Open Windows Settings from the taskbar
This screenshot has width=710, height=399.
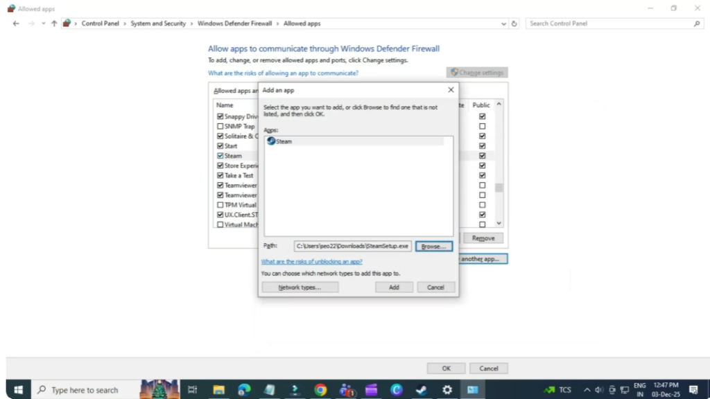(447, 389)
